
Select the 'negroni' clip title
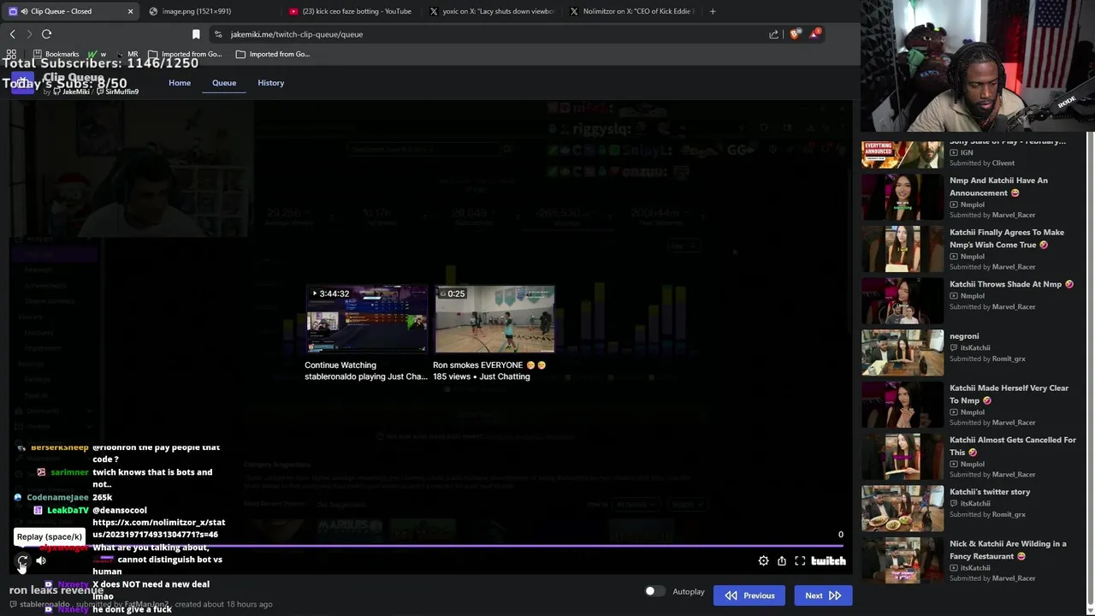964,336
